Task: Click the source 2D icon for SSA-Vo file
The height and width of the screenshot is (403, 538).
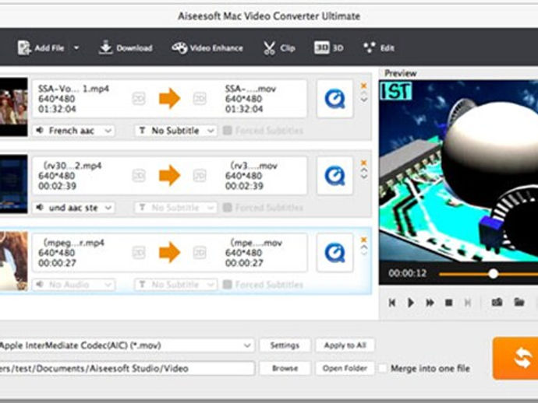Action: 139,99
